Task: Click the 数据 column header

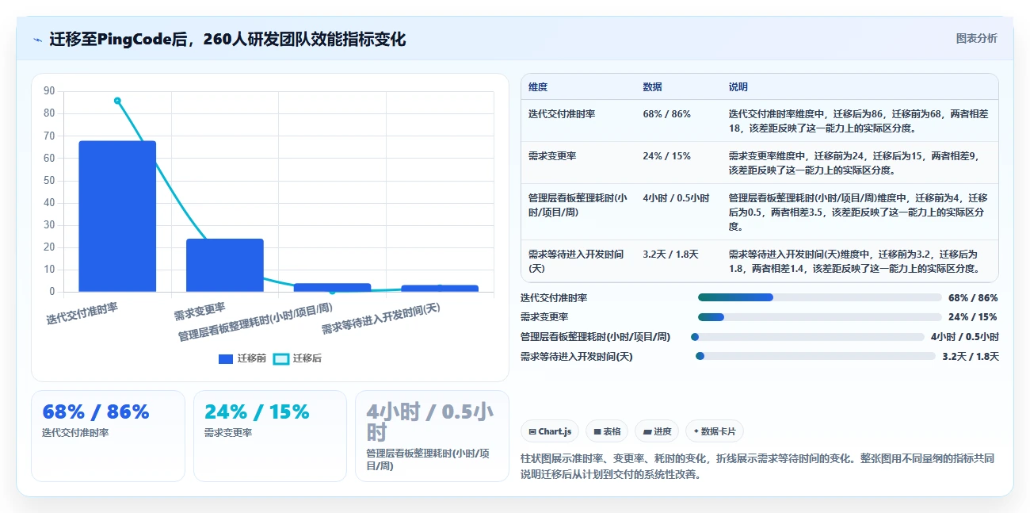Action: click(653, 87)
